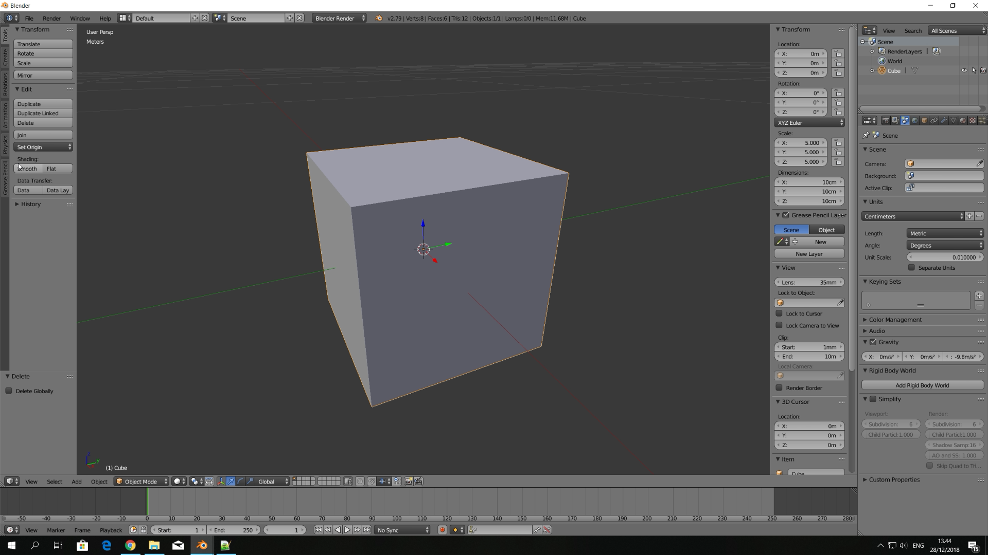Click the OpenGL render animation clapper icon

(x=418, y=482)
